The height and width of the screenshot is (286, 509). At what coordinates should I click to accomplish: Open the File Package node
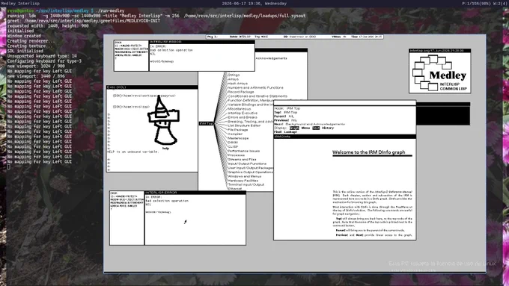click(x=238, y=130)
